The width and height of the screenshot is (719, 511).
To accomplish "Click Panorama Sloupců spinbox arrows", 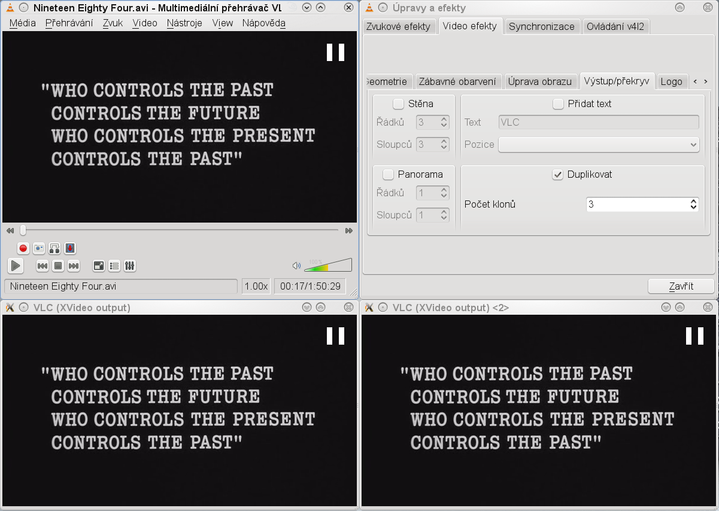I will click(x=444, y=215).
